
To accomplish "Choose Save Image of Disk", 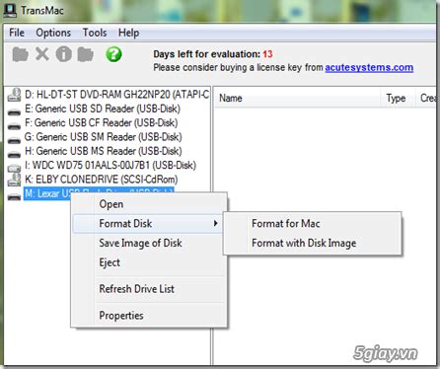I will [149, 243].
